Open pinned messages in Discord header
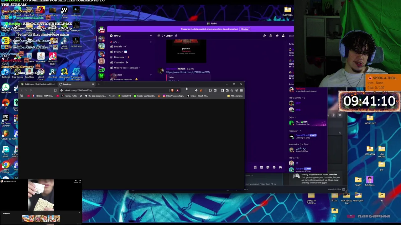This screenshot has width=401, height=225. pyautogui.click(x=277, y=36)
